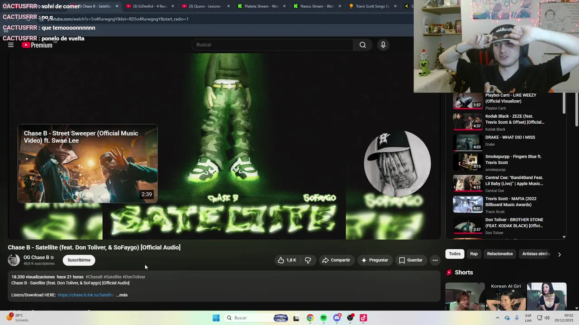
Task: Save the video with the Guardar button
Action: (x=411, y=260)
